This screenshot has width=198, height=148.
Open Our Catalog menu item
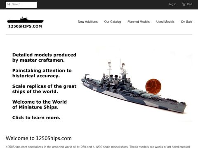[113, 22]
